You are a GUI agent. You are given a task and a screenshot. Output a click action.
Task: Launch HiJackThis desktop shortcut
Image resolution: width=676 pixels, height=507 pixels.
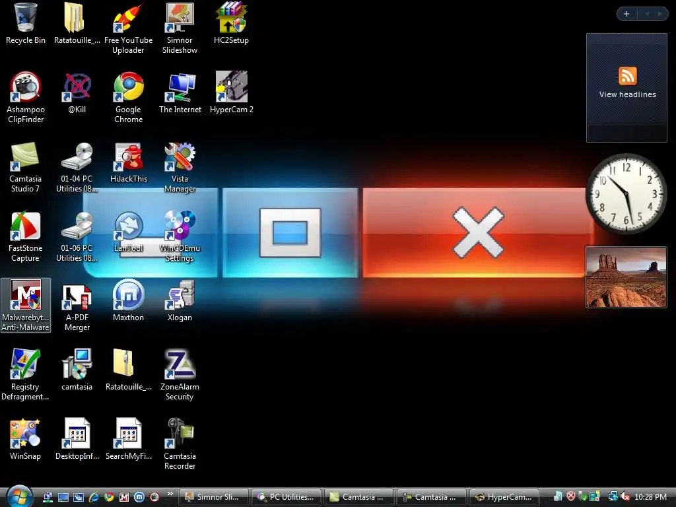tap(128, 162)
